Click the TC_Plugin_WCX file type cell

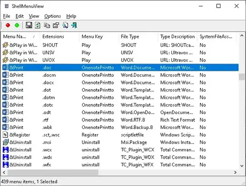[x=138, y=150]
